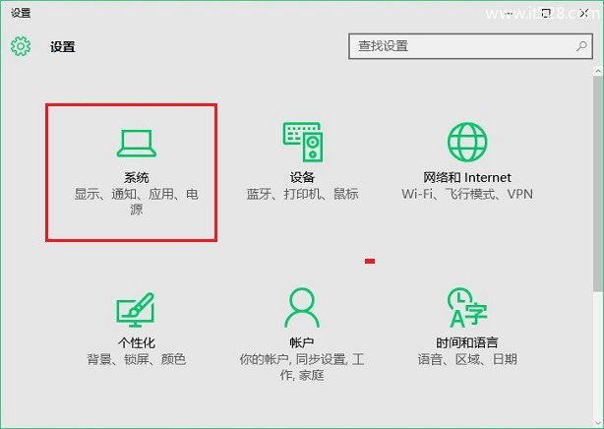Click the 网络和 Internet title

467,178
